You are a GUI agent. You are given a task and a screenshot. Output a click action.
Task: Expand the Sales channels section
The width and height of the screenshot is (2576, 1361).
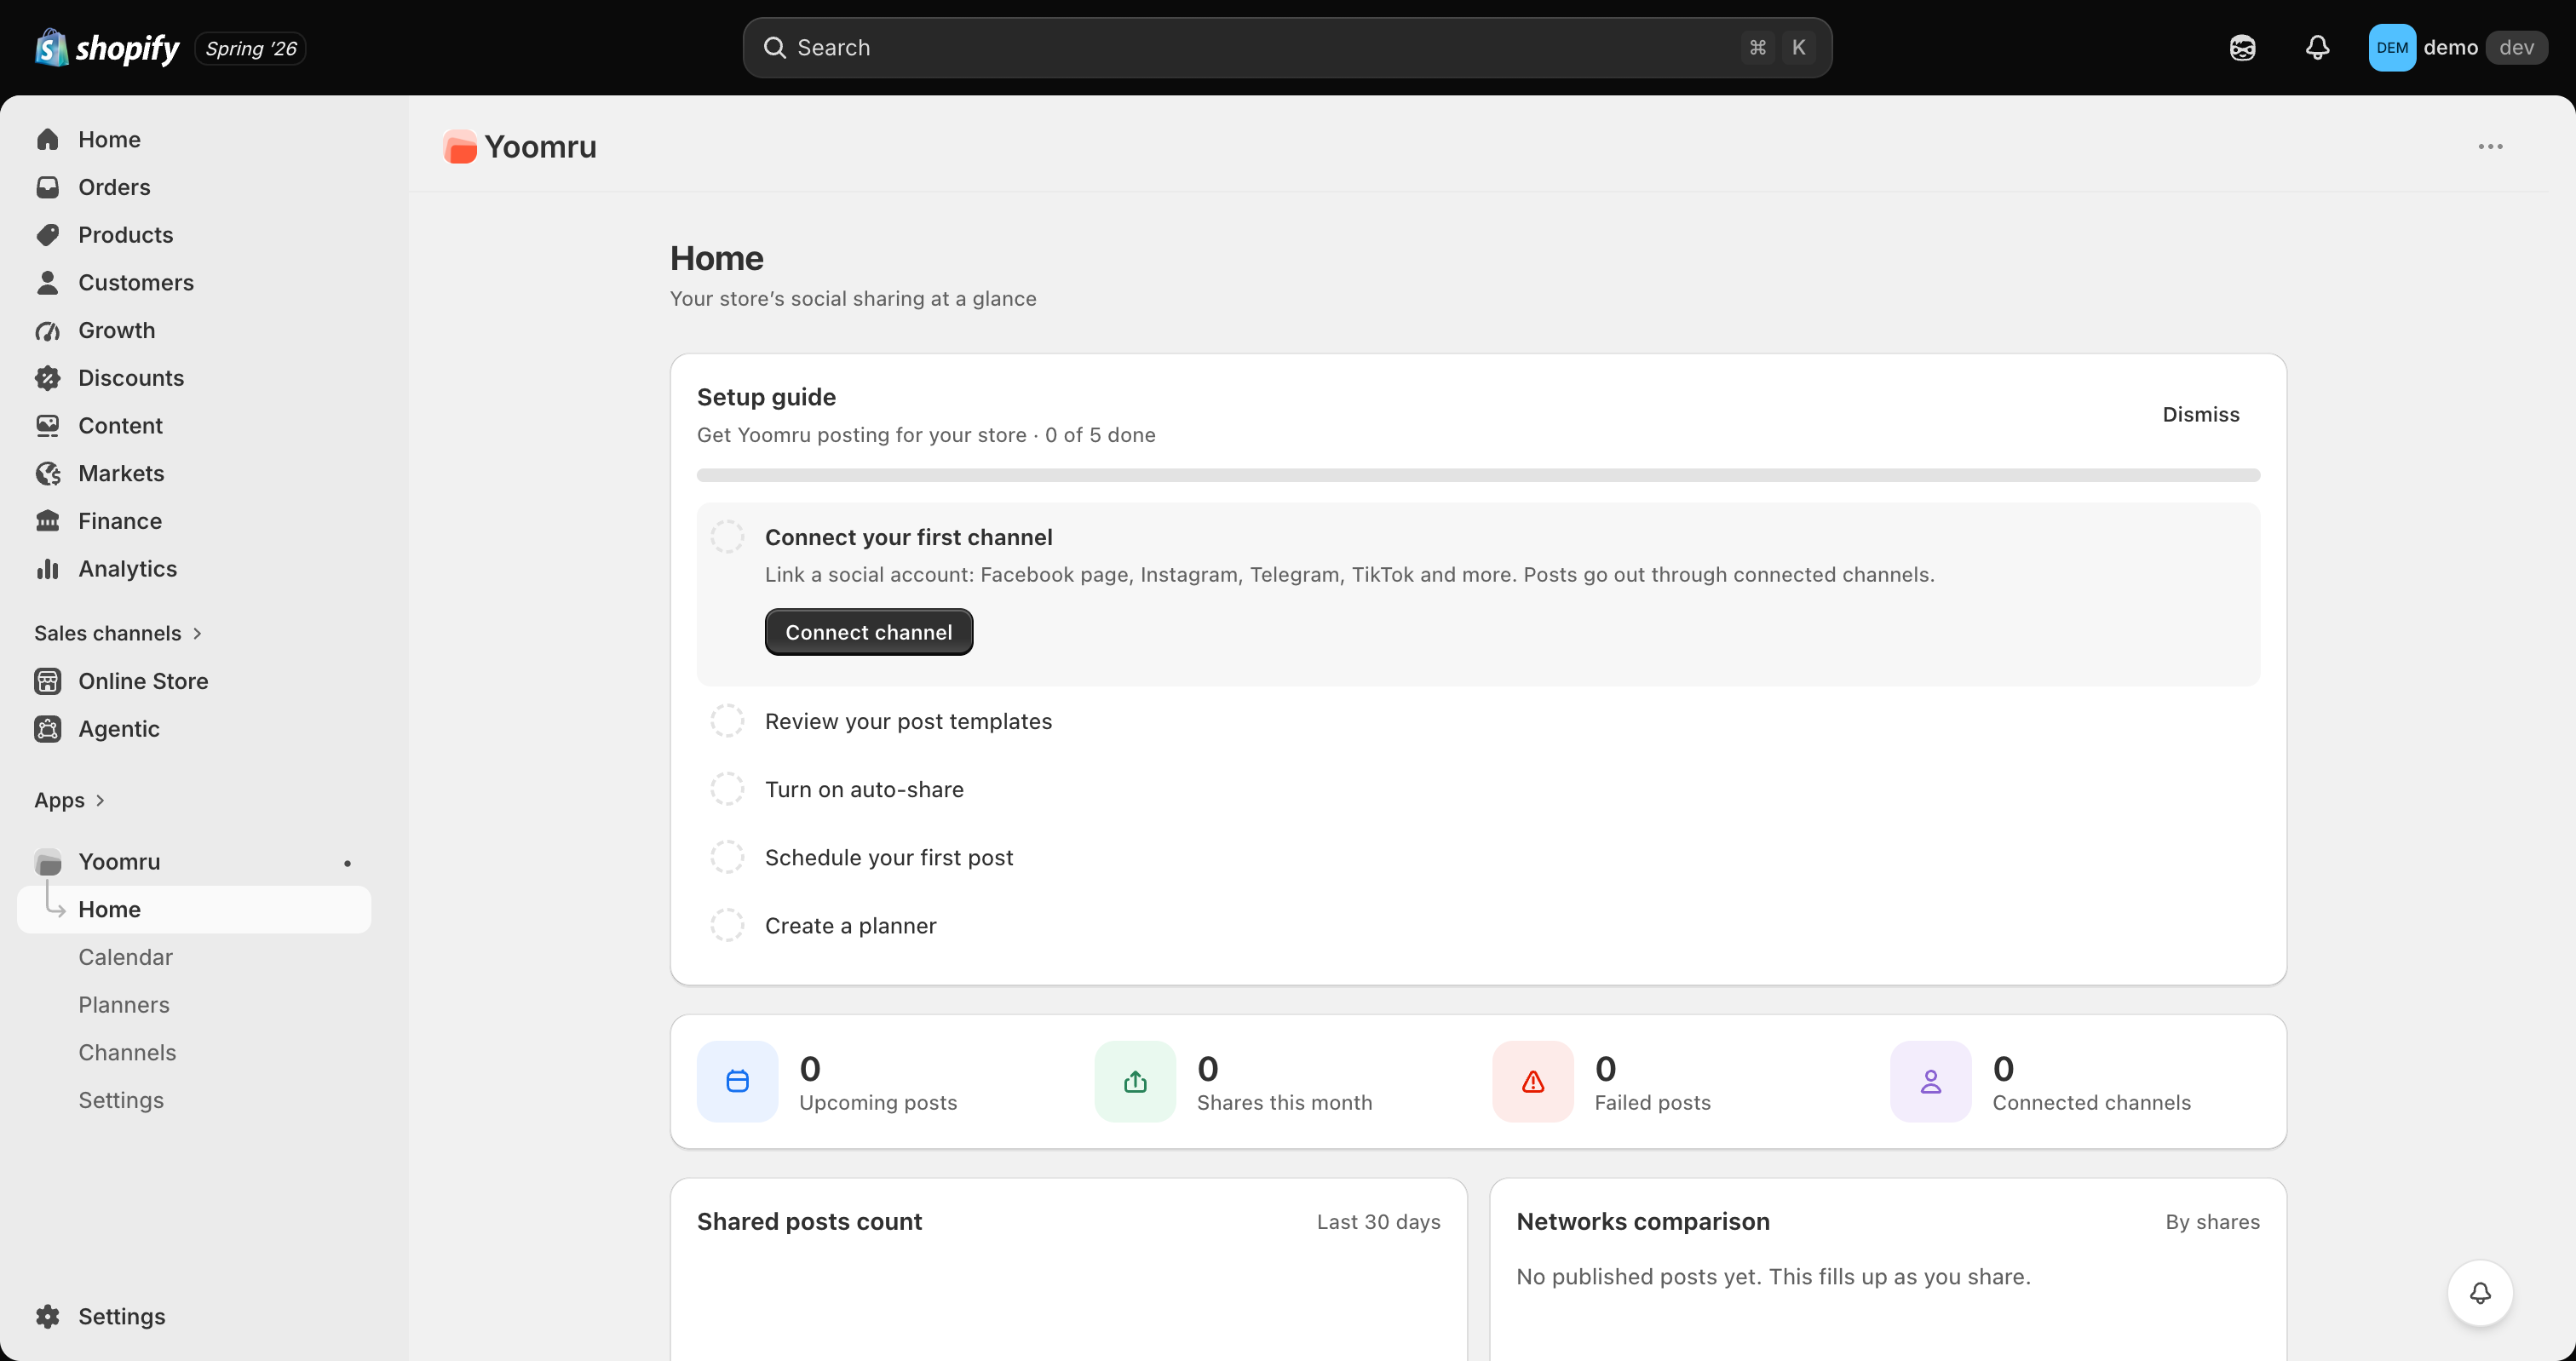[118, 633]
